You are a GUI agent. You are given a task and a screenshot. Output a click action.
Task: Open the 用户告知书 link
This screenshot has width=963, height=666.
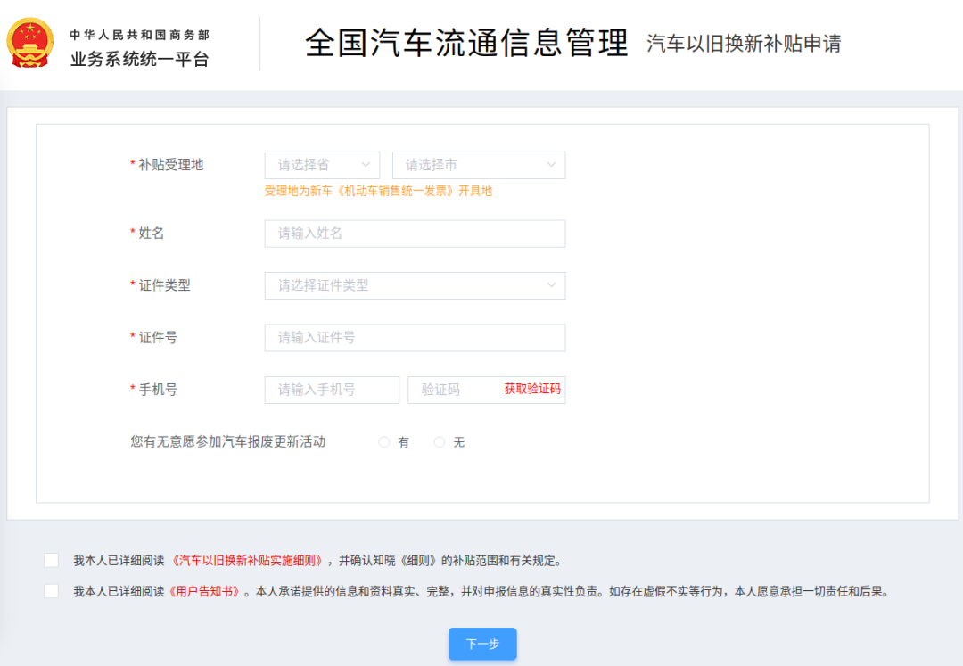(x=206, y=591)
